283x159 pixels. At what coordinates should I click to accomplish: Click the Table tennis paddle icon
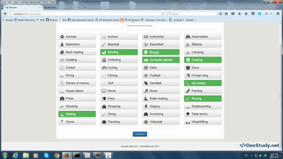187,114
